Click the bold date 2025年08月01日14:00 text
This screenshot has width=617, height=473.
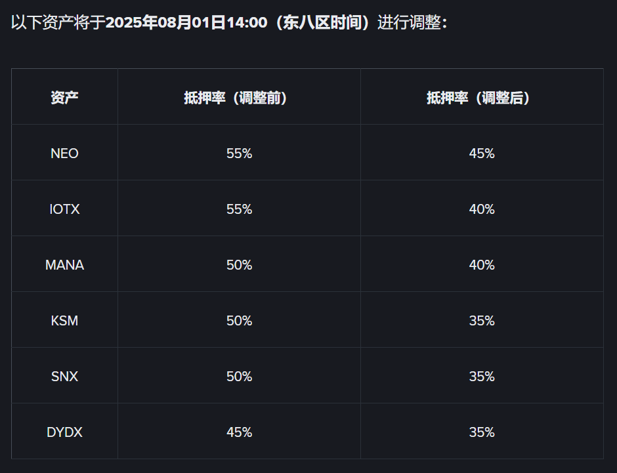click(x=186, y=22)
